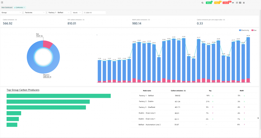Open the Factory 1 - Belfast dropdown
The height and width of the screenshot is (138, 261).
(59, 12)
